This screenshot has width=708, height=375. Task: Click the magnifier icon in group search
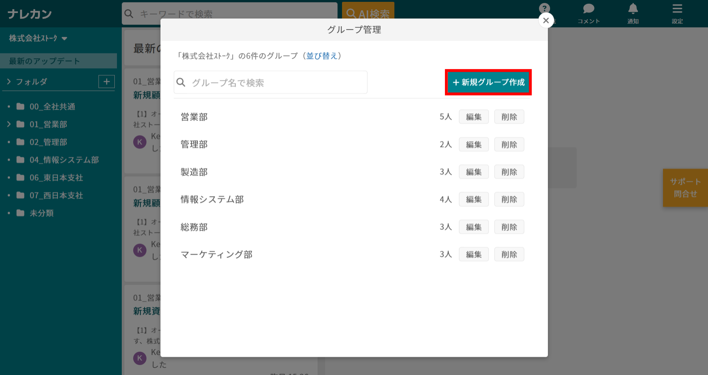(181, 82)
